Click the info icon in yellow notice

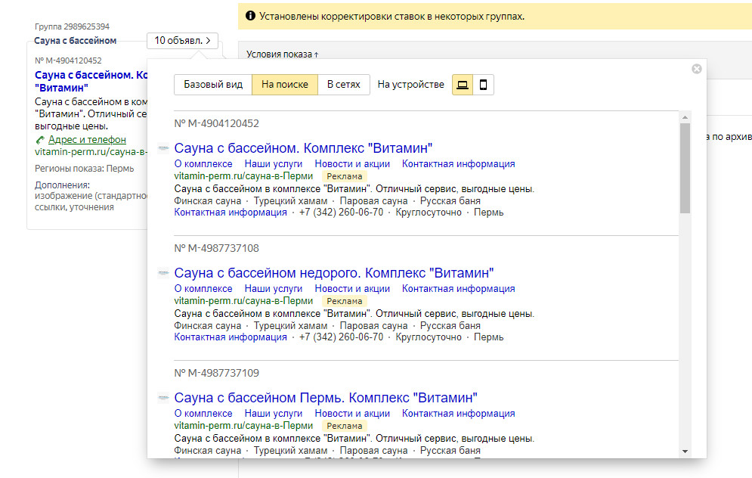point(249,16)
